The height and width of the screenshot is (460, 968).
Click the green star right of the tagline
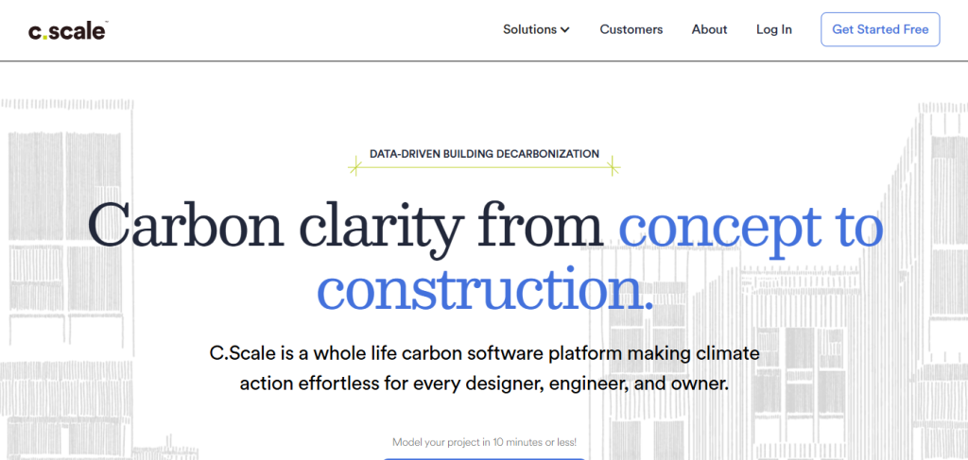click(x=613, y=168)
